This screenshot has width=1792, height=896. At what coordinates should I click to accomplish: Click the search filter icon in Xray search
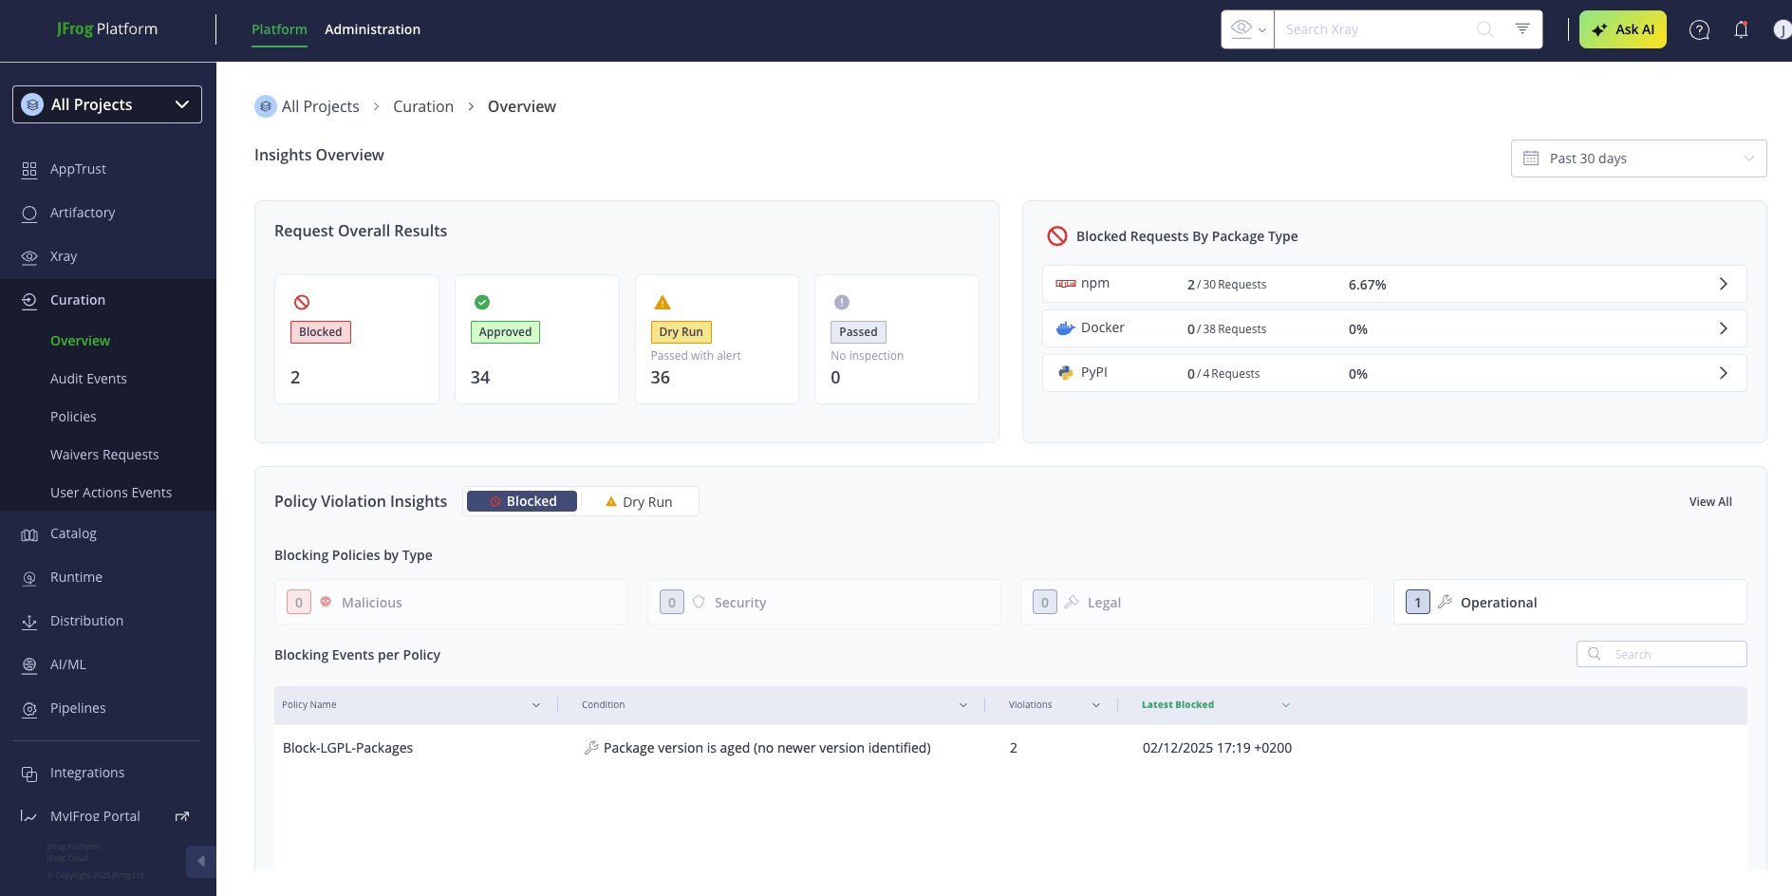(x=1522, y=29)
